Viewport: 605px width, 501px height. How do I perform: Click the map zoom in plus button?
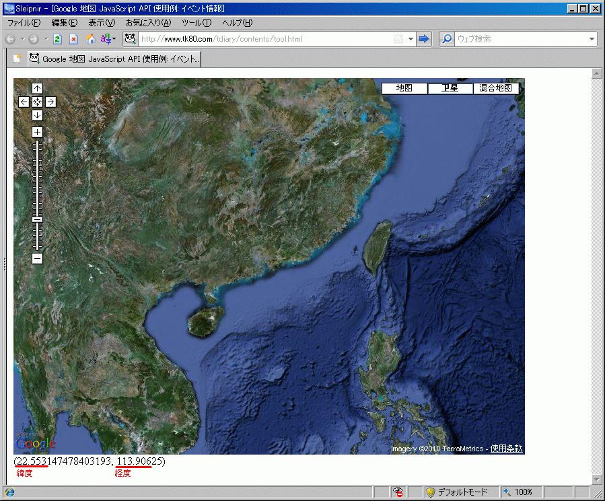pyautogui.click(x=38, y=132)
